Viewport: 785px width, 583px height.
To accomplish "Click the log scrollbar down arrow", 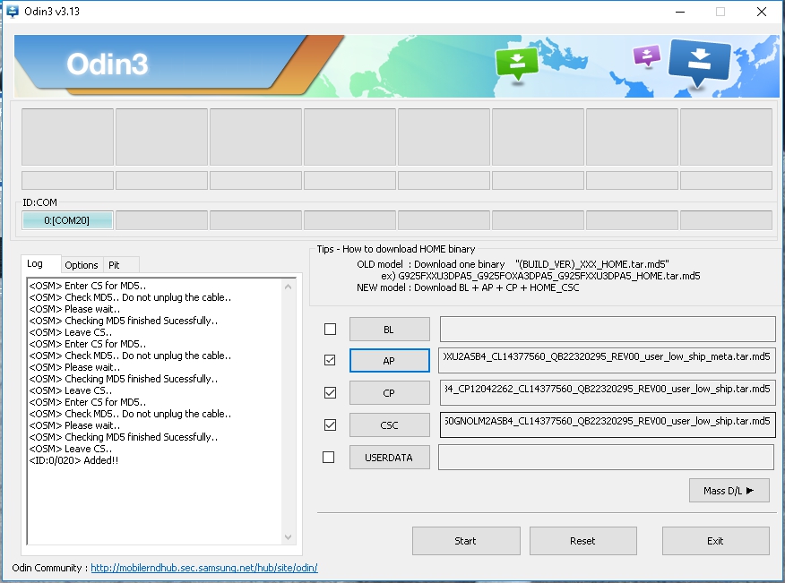I will [x=288, y=537].
